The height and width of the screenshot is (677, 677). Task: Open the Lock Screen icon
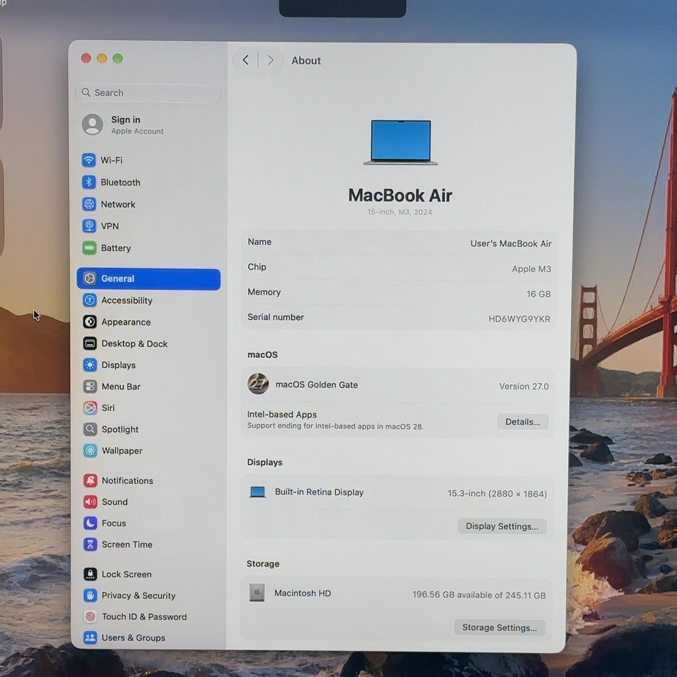tap(90, 574)
